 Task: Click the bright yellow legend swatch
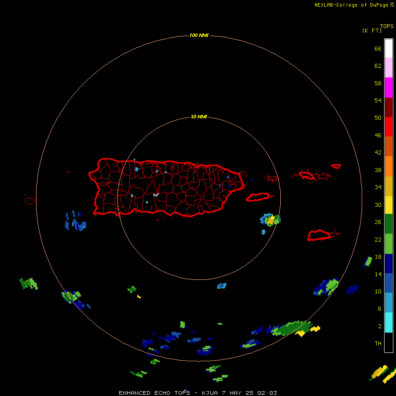point(389,205)
